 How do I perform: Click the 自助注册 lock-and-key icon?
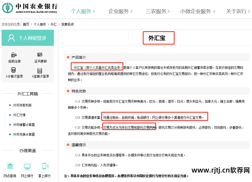coord(14,55)
